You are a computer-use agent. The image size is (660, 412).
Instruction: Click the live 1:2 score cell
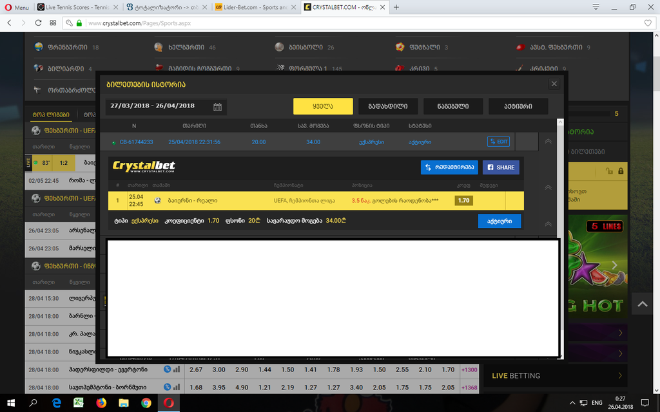64,163
